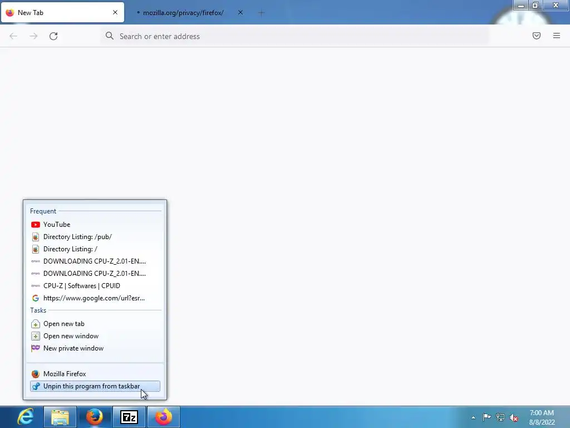Close the mozilla.org/privacy/firefox/ tab
The width and height of the screenshot is (570, 428).
click(x=240, y=12)
